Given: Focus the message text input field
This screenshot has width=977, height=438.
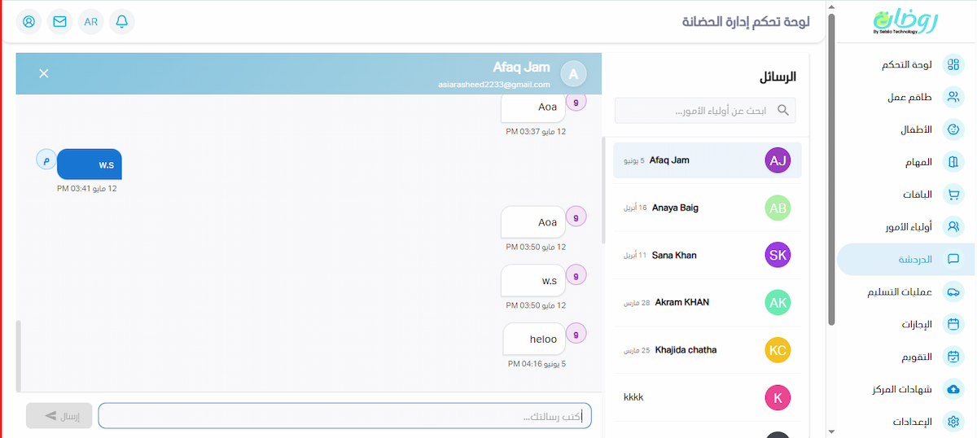Looking at the screenshot, I should (344, 416).
